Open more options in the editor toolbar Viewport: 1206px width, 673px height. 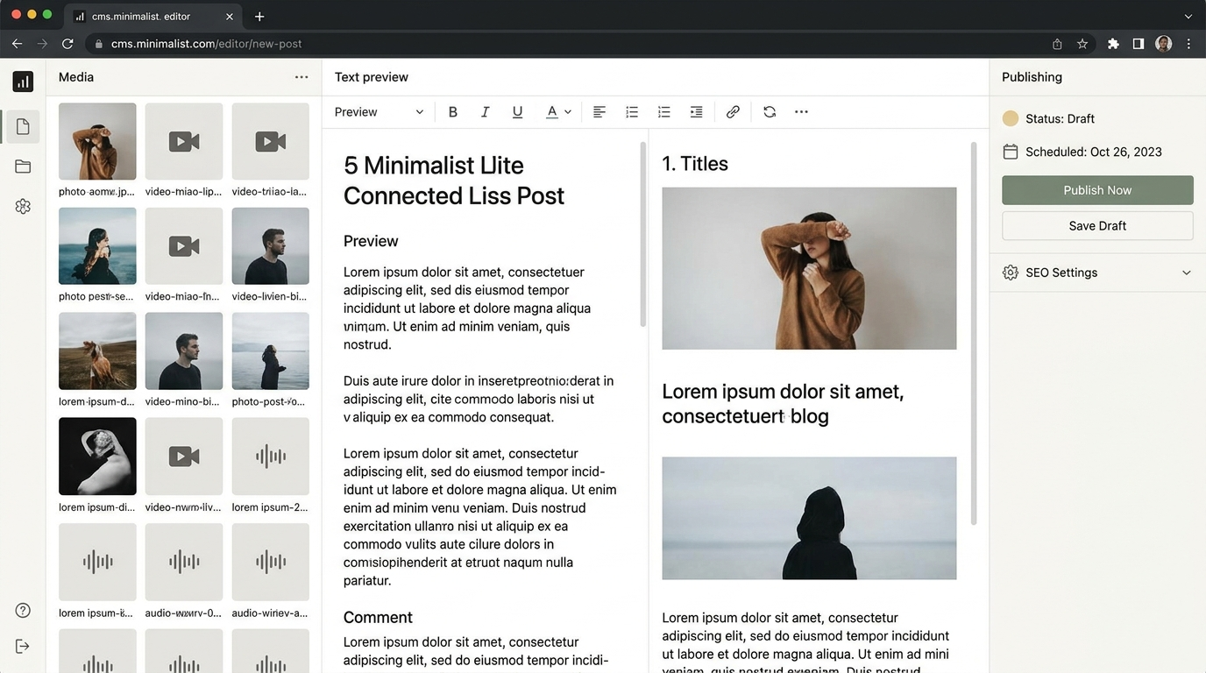(x=801, y=112)
